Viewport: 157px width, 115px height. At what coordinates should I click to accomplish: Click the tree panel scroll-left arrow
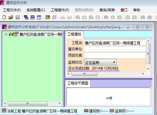point(5,103)
